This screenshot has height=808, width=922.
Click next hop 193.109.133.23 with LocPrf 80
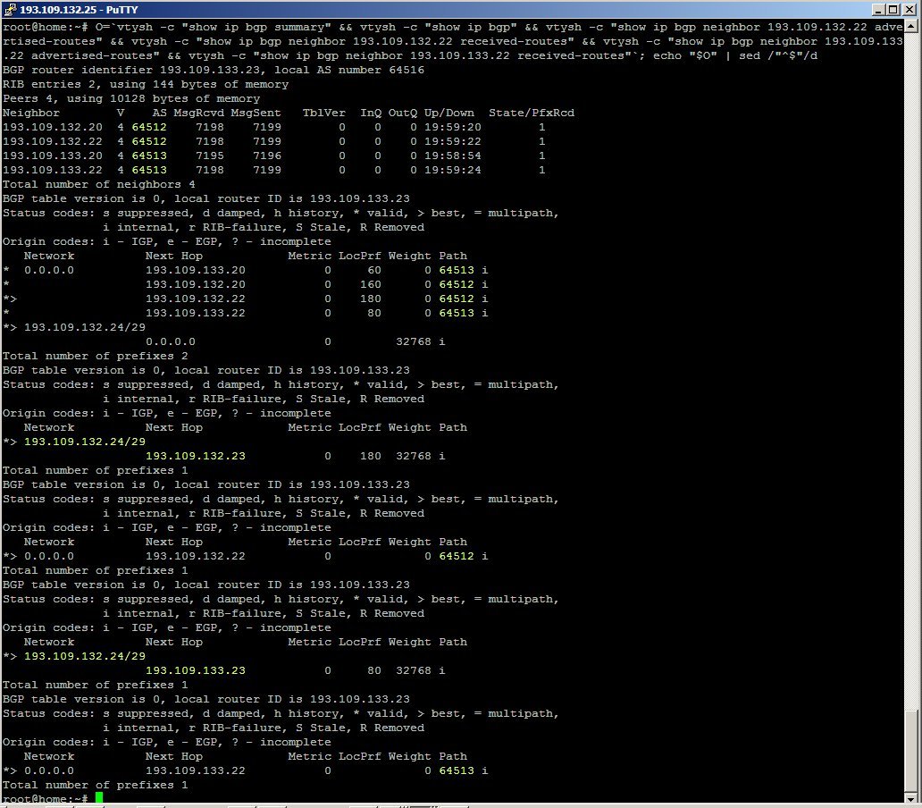pos(196,670)
